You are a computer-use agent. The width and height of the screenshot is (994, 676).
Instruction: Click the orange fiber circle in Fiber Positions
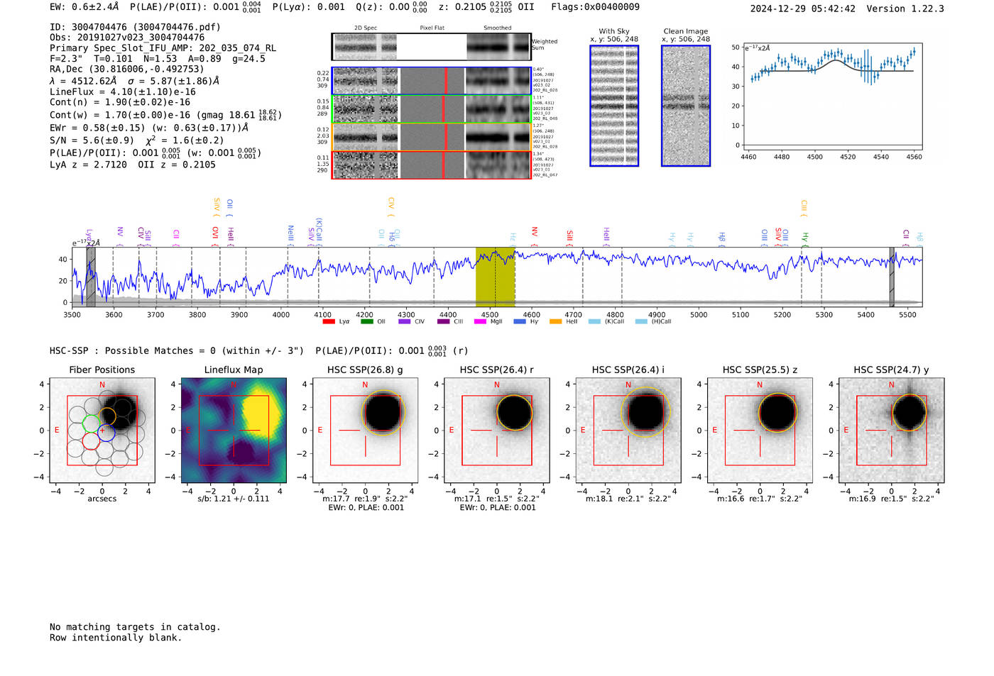[x=106, y=416]
